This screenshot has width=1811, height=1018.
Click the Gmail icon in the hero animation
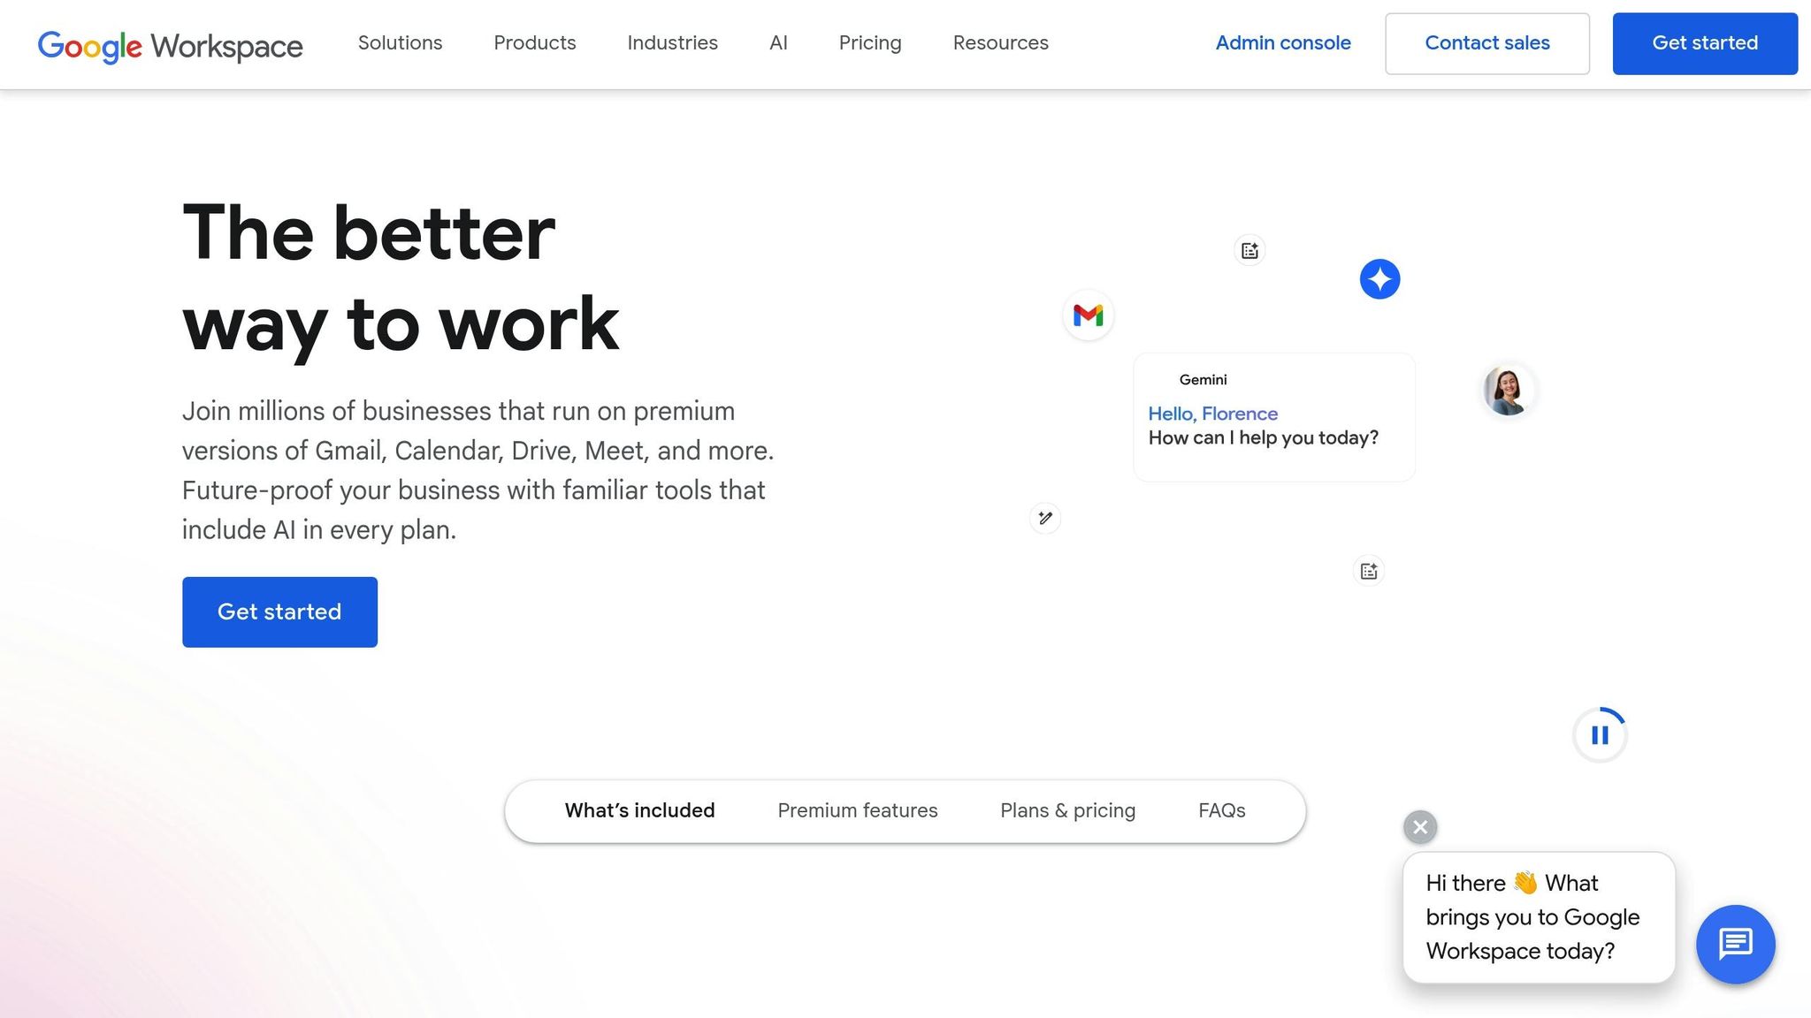tap(1088, 315)
